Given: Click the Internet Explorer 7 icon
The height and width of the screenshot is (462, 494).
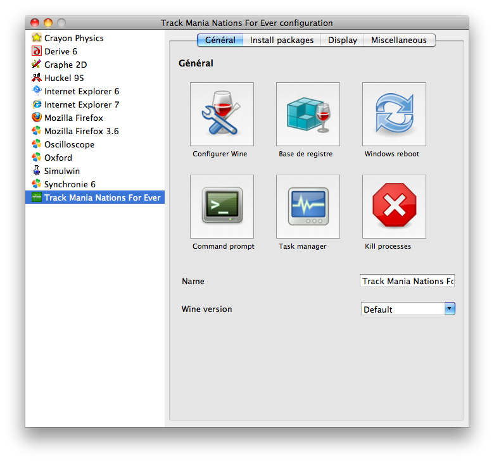Looking at the screenshot, I should [x=37, y=104].
